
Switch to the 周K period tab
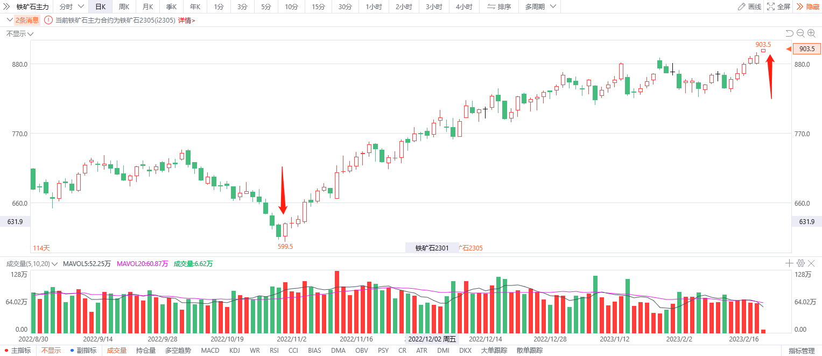tap(124, 7)
